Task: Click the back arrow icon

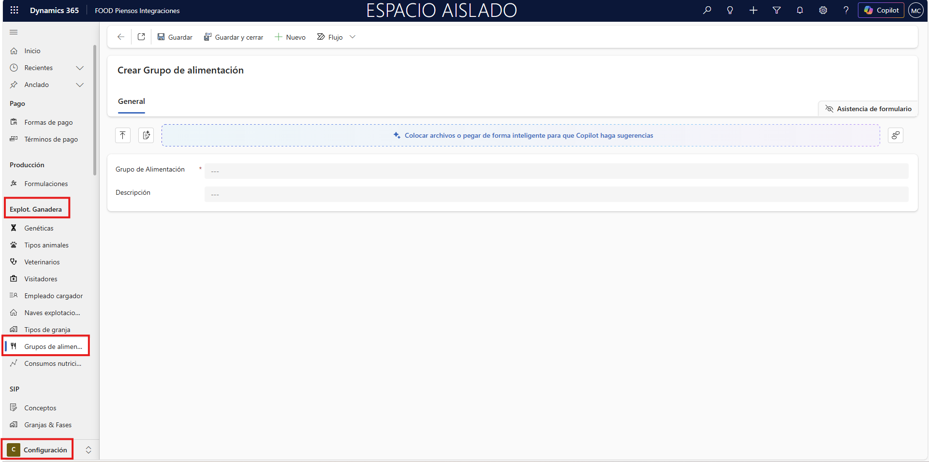Action: (121, 37)
